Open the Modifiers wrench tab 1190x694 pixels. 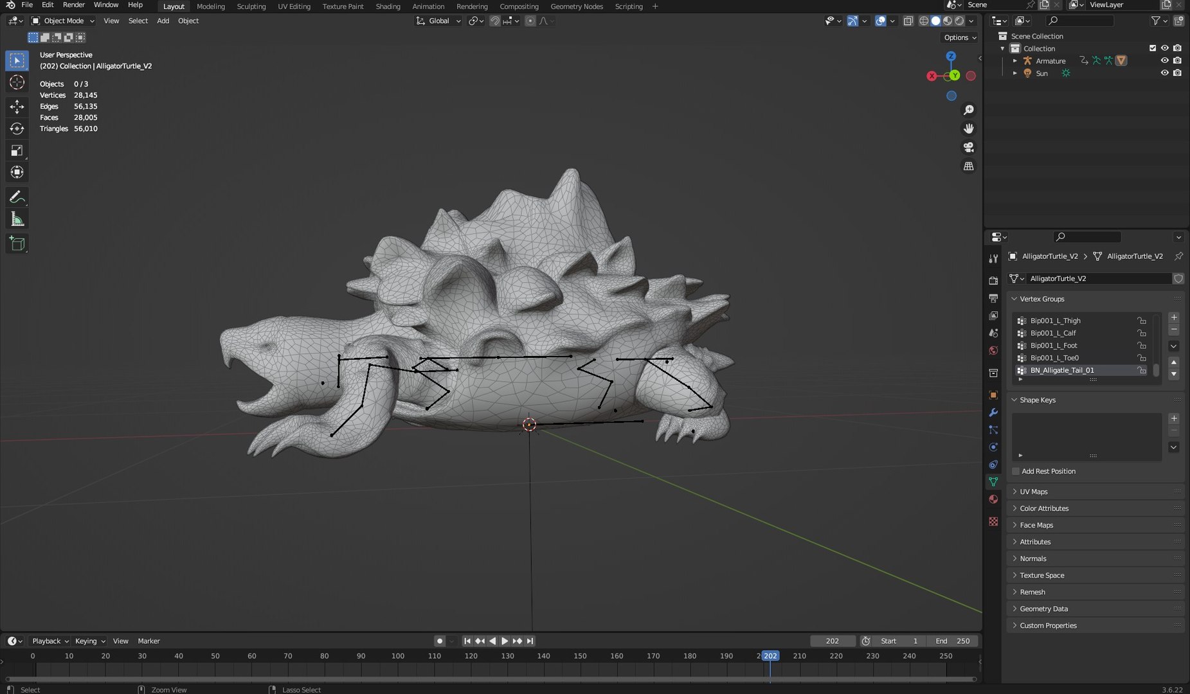pos(993,413)
